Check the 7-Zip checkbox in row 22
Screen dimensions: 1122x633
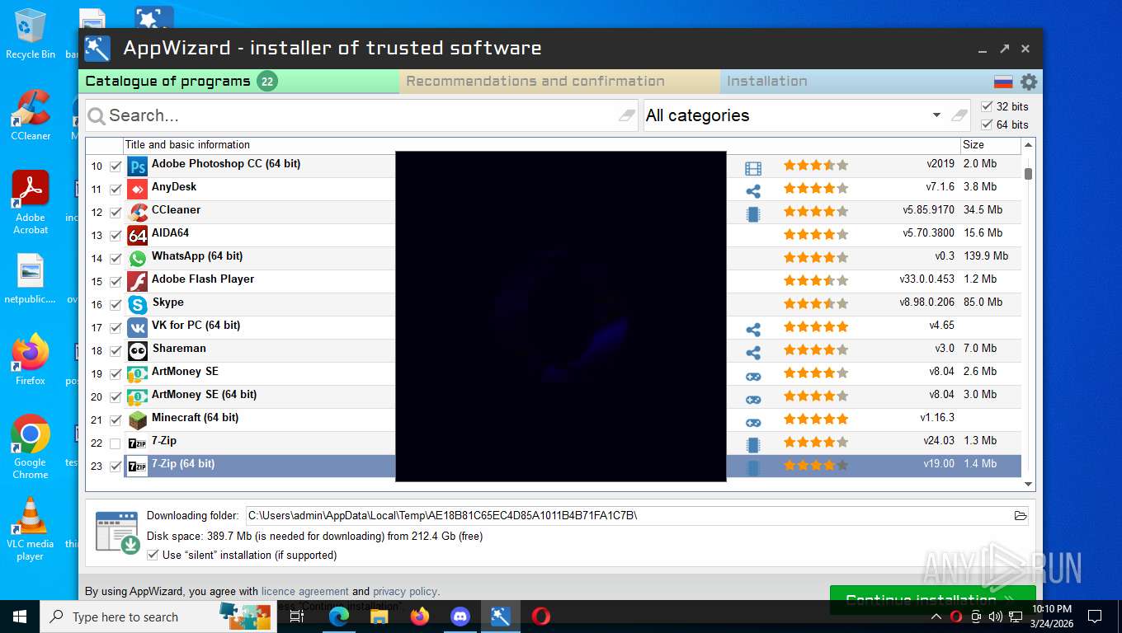pos(115,443)
